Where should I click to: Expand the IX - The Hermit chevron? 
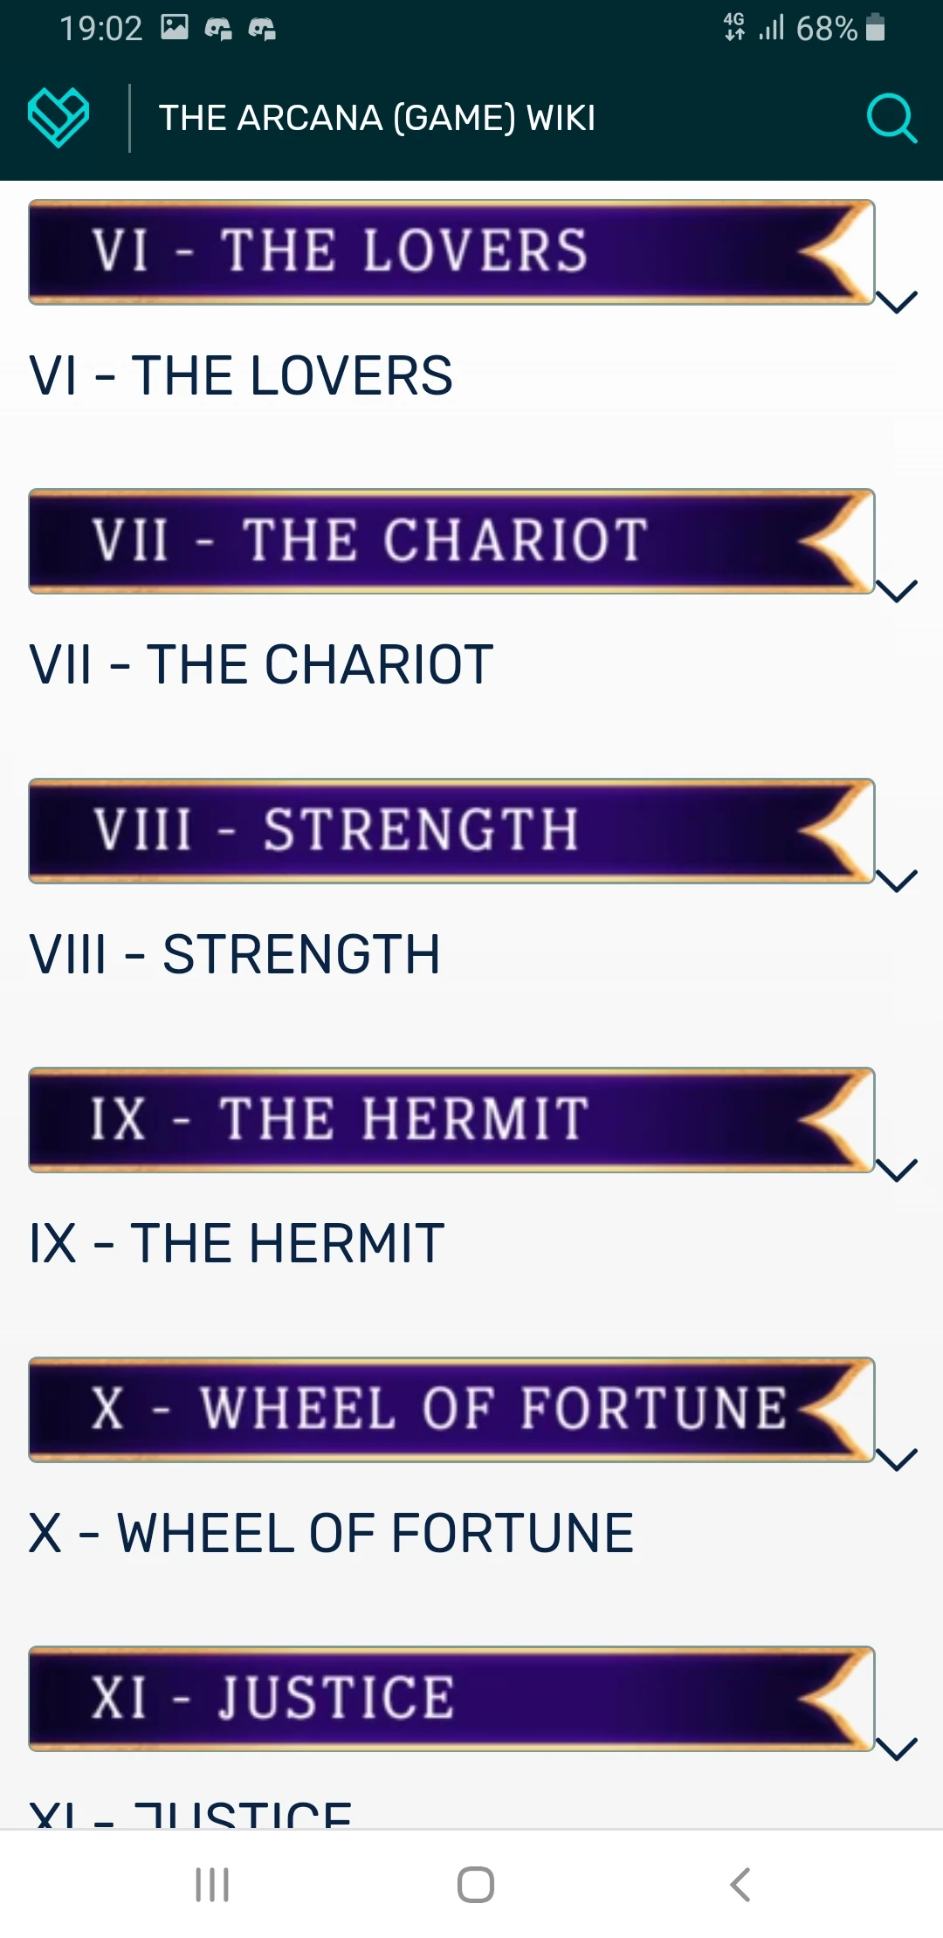[897, 1170]
